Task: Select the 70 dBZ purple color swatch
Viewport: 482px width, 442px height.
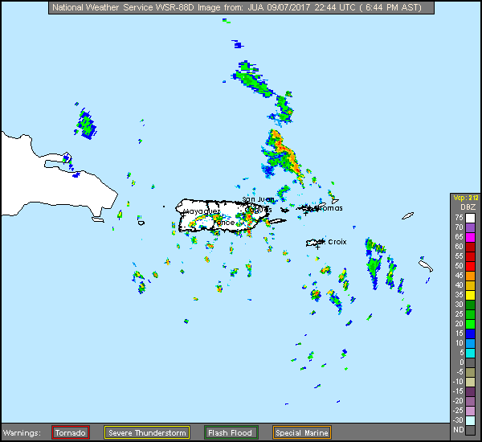Action: (x=470, y=228)
